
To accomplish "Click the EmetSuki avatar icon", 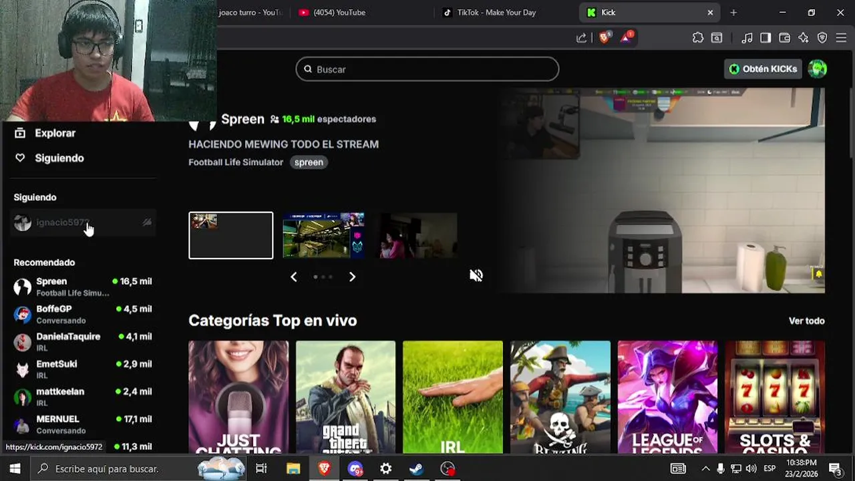I will tap(23, 369).
